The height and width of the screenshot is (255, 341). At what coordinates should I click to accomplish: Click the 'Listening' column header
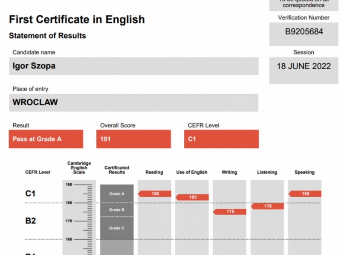[x=267, y=172]
